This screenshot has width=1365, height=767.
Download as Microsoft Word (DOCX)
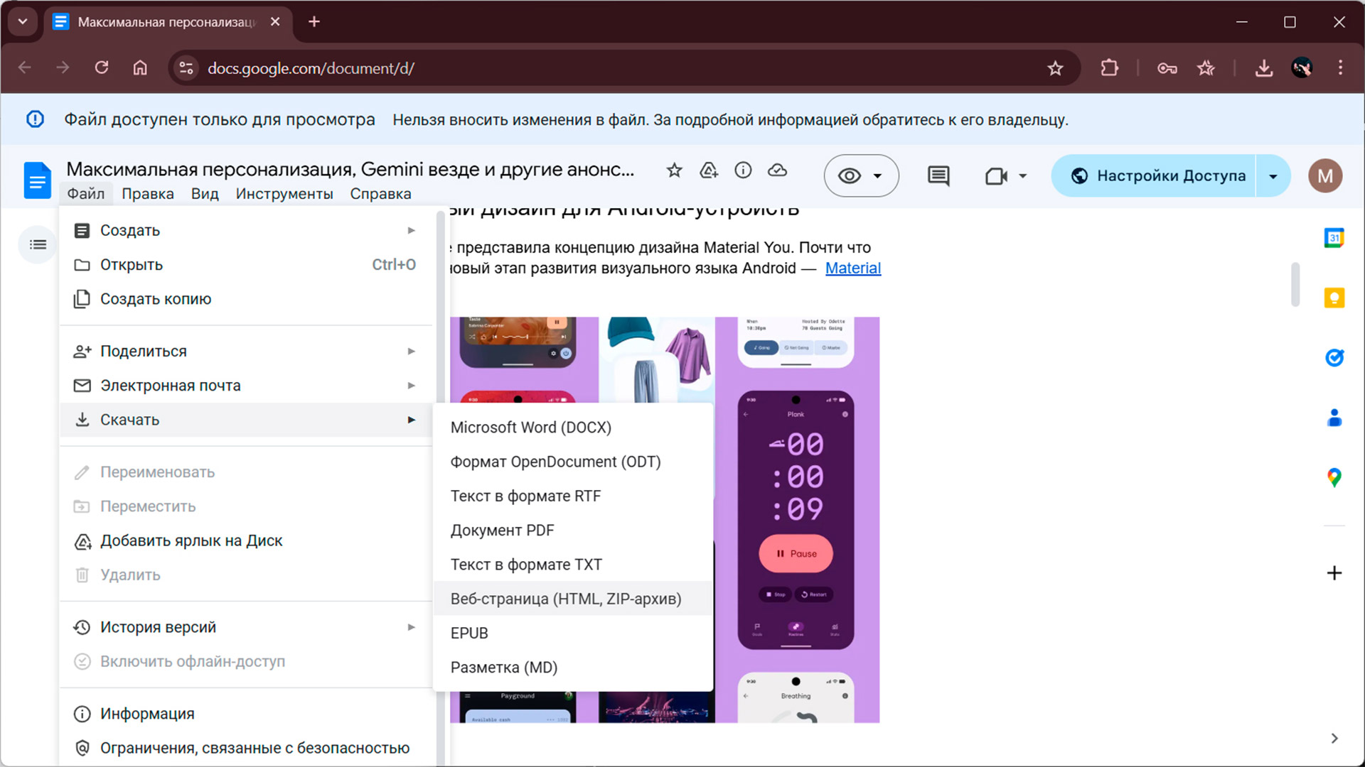click(x=573, y=428)
